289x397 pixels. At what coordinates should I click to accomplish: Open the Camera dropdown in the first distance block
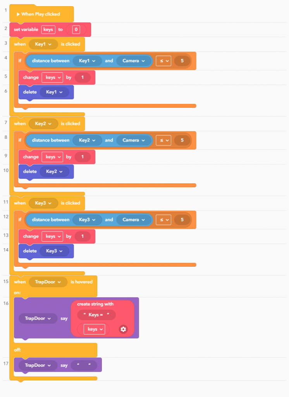[134, 60]
